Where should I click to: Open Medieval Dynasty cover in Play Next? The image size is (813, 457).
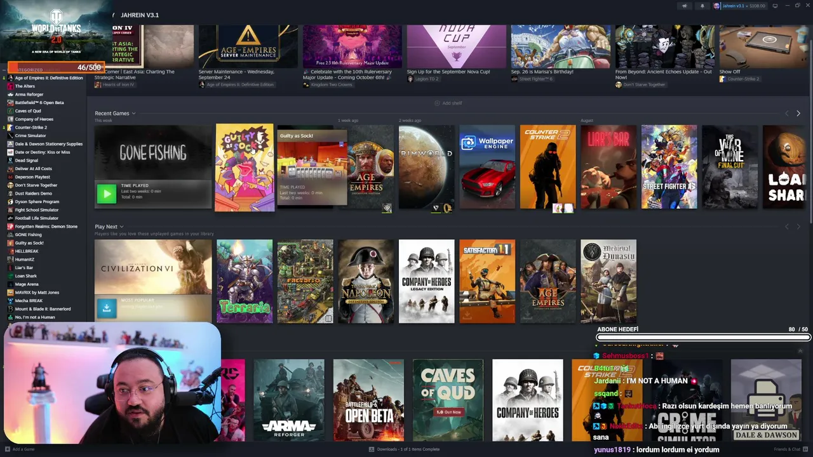coord(608,281)
